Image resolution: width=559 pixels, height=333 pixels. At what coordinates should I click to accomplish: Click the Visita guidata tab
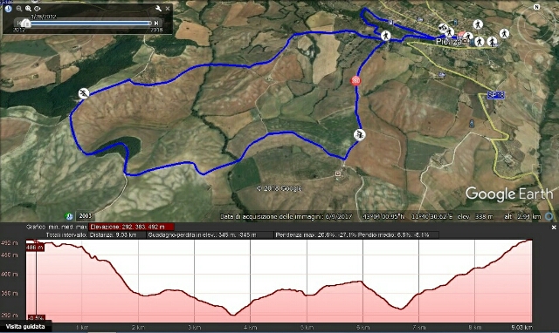coord(25,327)
